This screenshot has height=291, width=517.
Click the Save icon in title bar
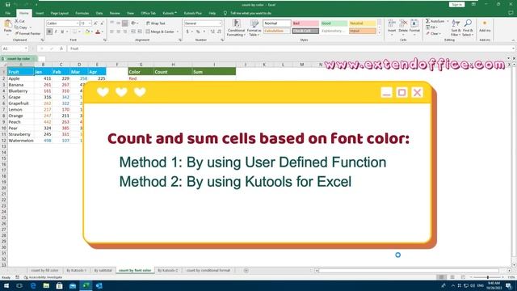[x=7, y=5]
